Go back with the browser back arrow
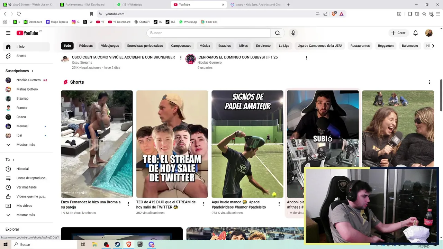This screenshot has height=249, width=443. 5,14
